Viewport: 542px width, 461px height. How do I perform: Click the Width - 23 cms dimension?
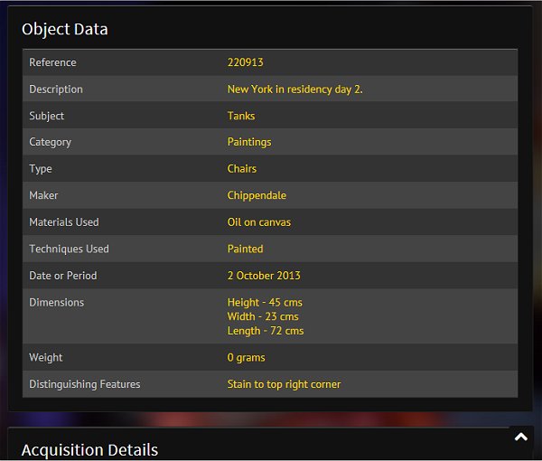pos(263,316)
